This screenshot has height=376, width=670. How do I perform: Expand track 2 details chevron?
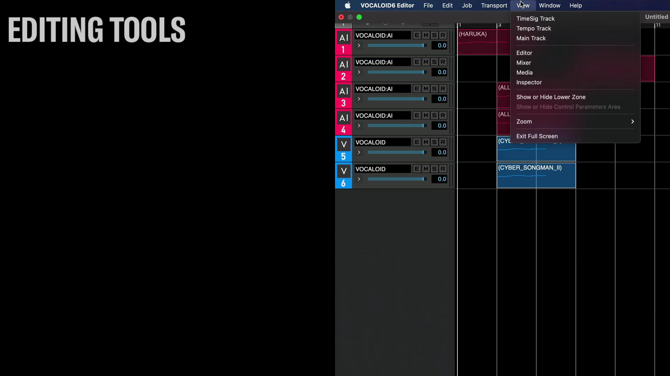[359, 72]
